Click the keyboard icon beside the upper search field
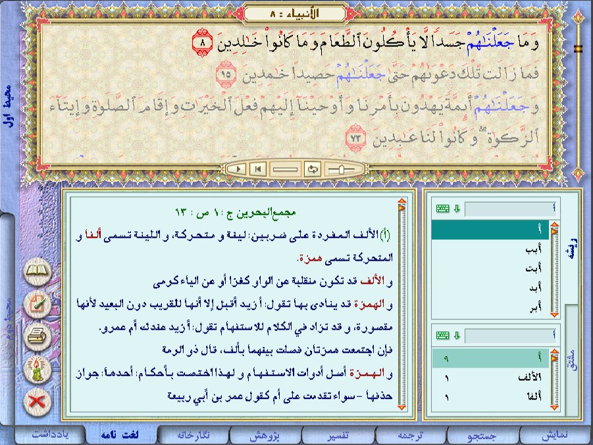Screen dimensions: 593x445 coord(442,209)
